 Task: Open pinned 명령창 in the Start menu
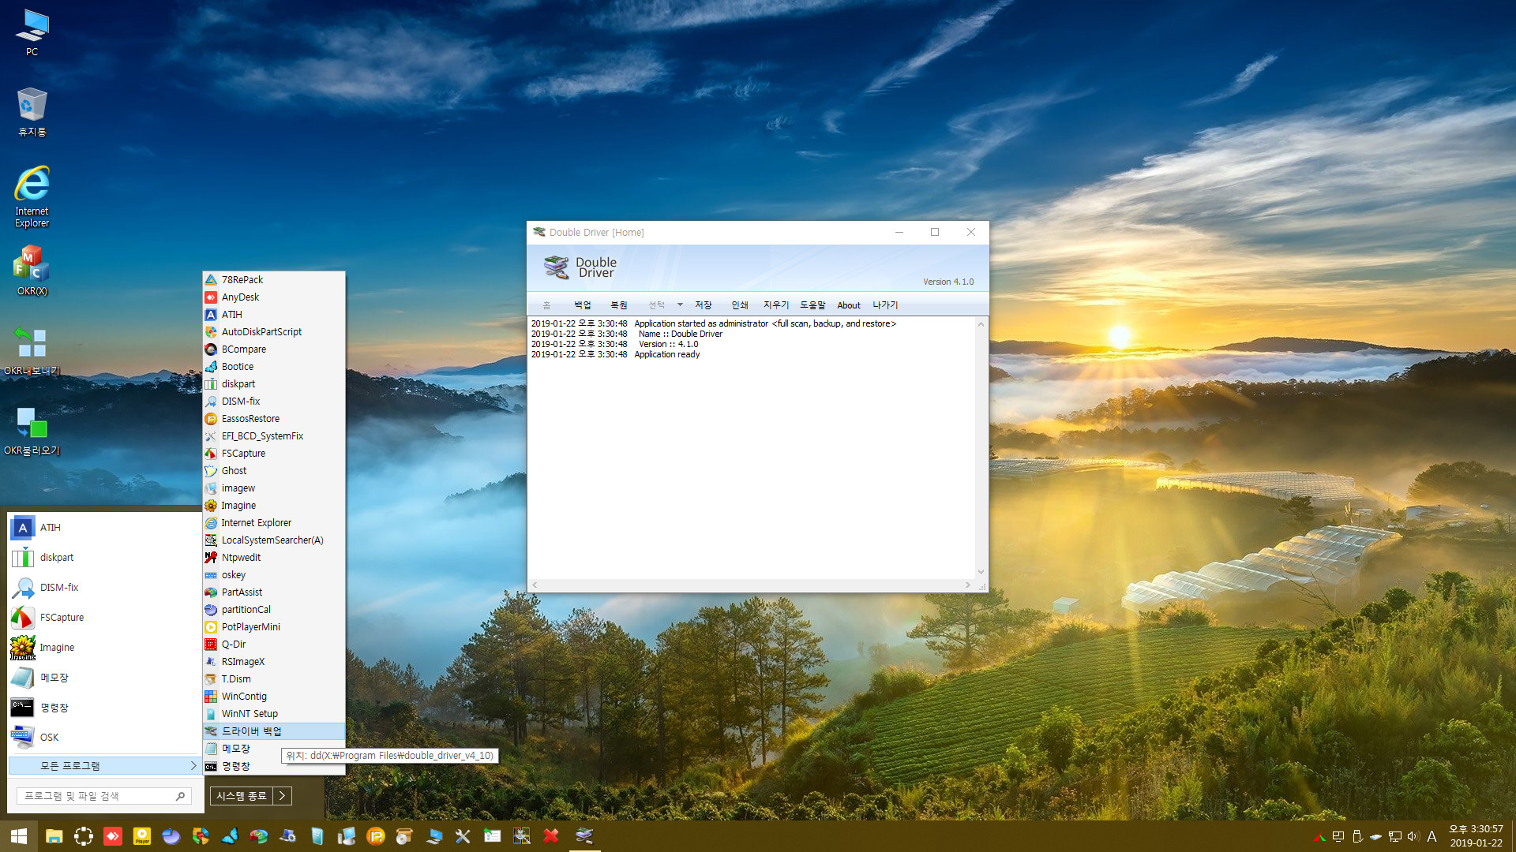pos(104,708)
